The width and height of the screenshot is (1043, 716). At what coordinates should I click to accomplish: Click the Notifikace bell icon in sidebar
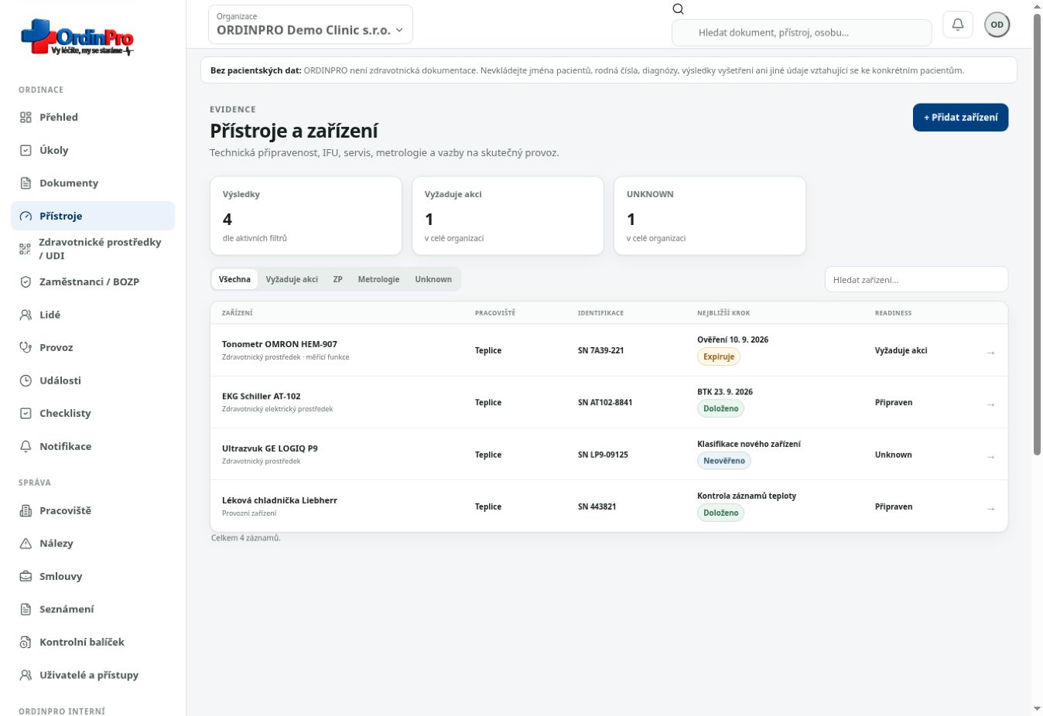tap(26, 446)
